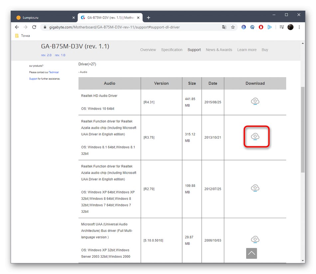Bookmark this page with the star
The width and height of the screenshot is (316, 274).
(233, 27)
